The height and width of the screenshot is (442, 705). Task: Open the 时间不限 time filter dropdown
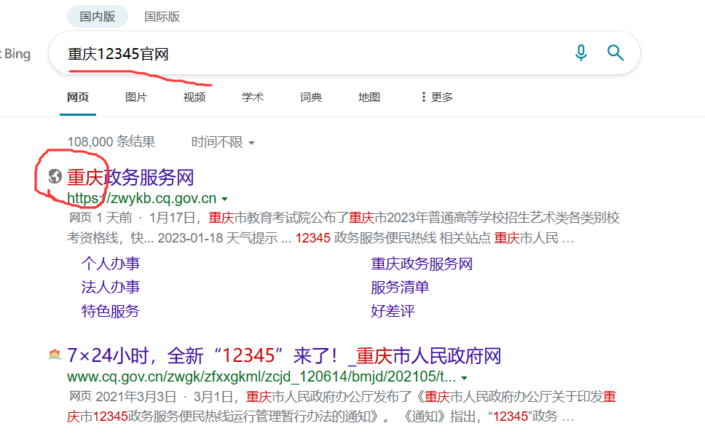[223, 142]
